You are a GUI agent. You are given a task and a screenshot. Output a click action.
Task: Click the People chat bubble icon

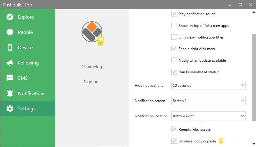pos(10,32)
